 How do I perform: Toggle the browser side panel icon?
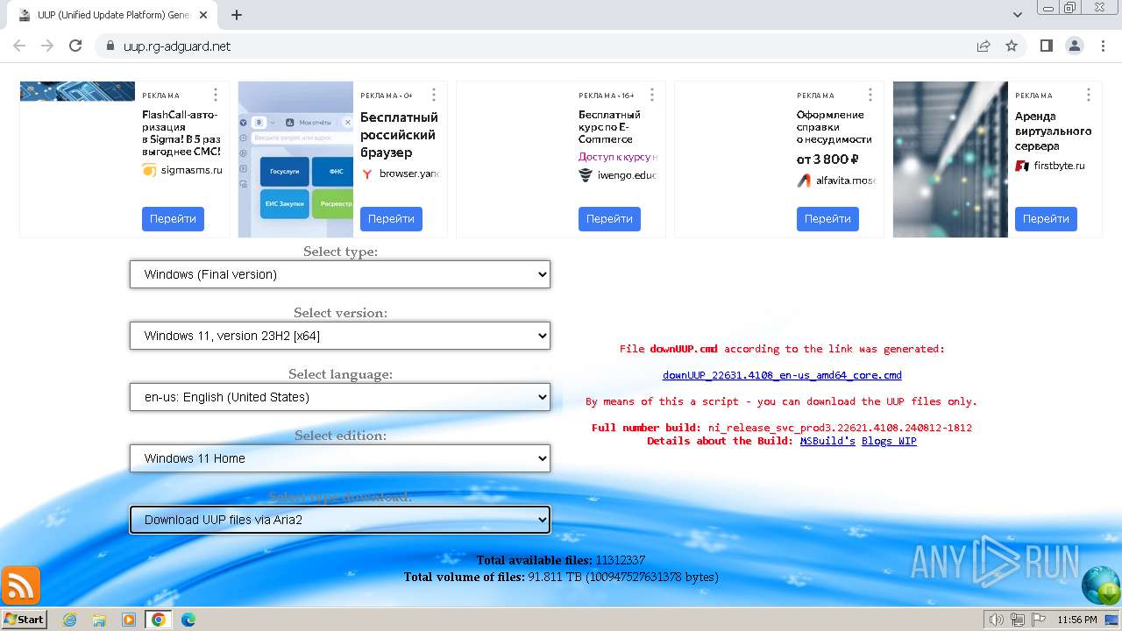pyautogui.click(x=1047, y=46)
